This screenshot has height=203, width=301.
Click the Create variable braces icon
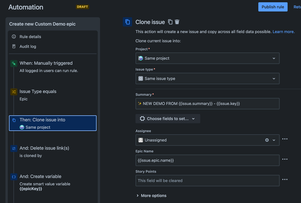(14, 177)
